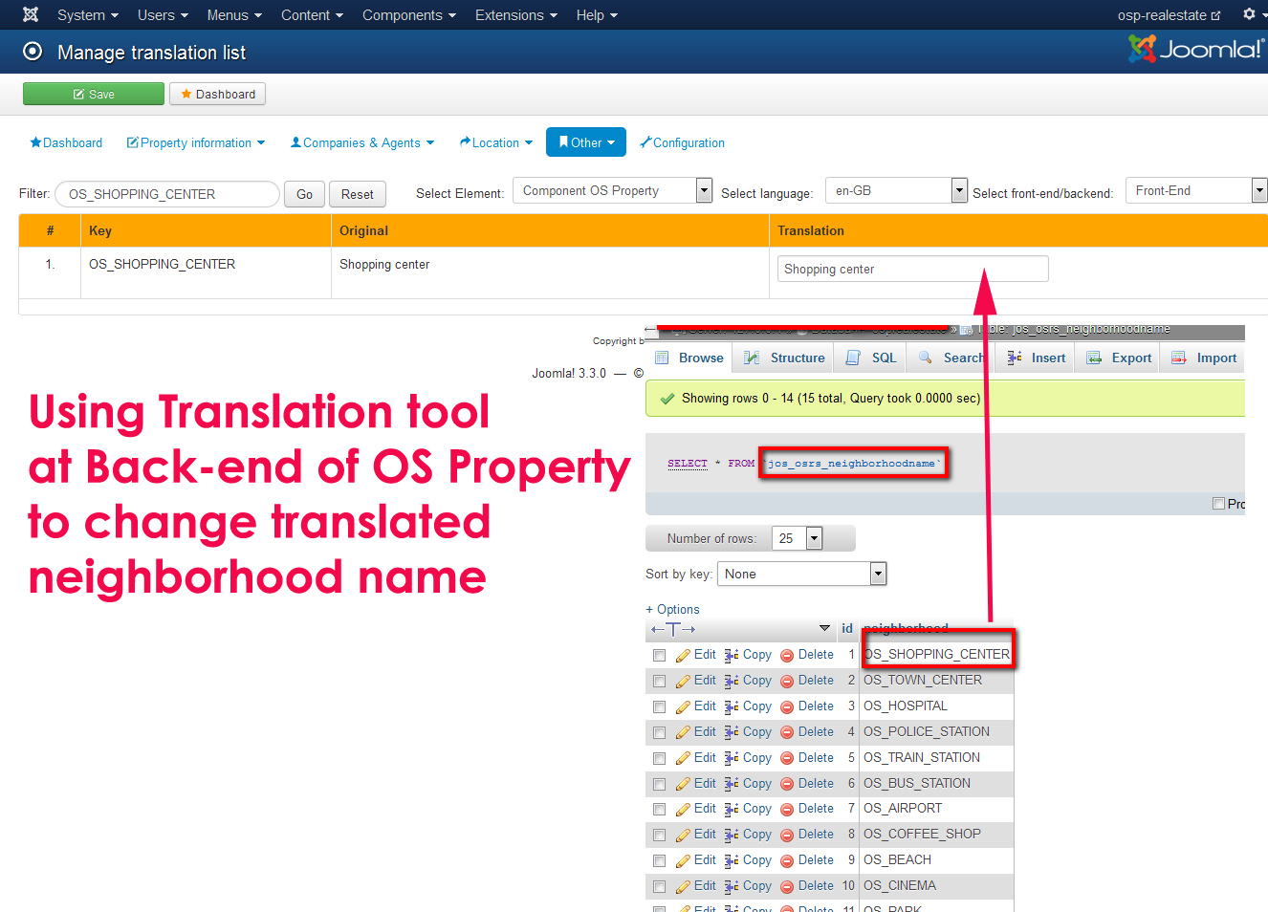Open the Browse tab icon in phpMyAdmin
The image size is (1268, 912).
coord(662,358)
